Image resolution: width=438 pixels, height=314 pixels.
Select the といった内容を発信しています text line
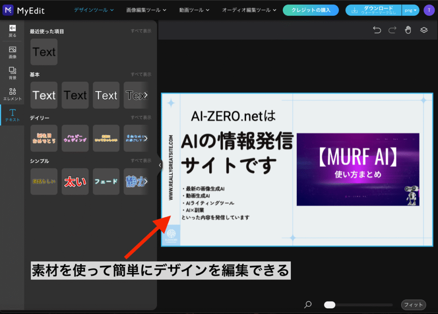pos(216,217)
